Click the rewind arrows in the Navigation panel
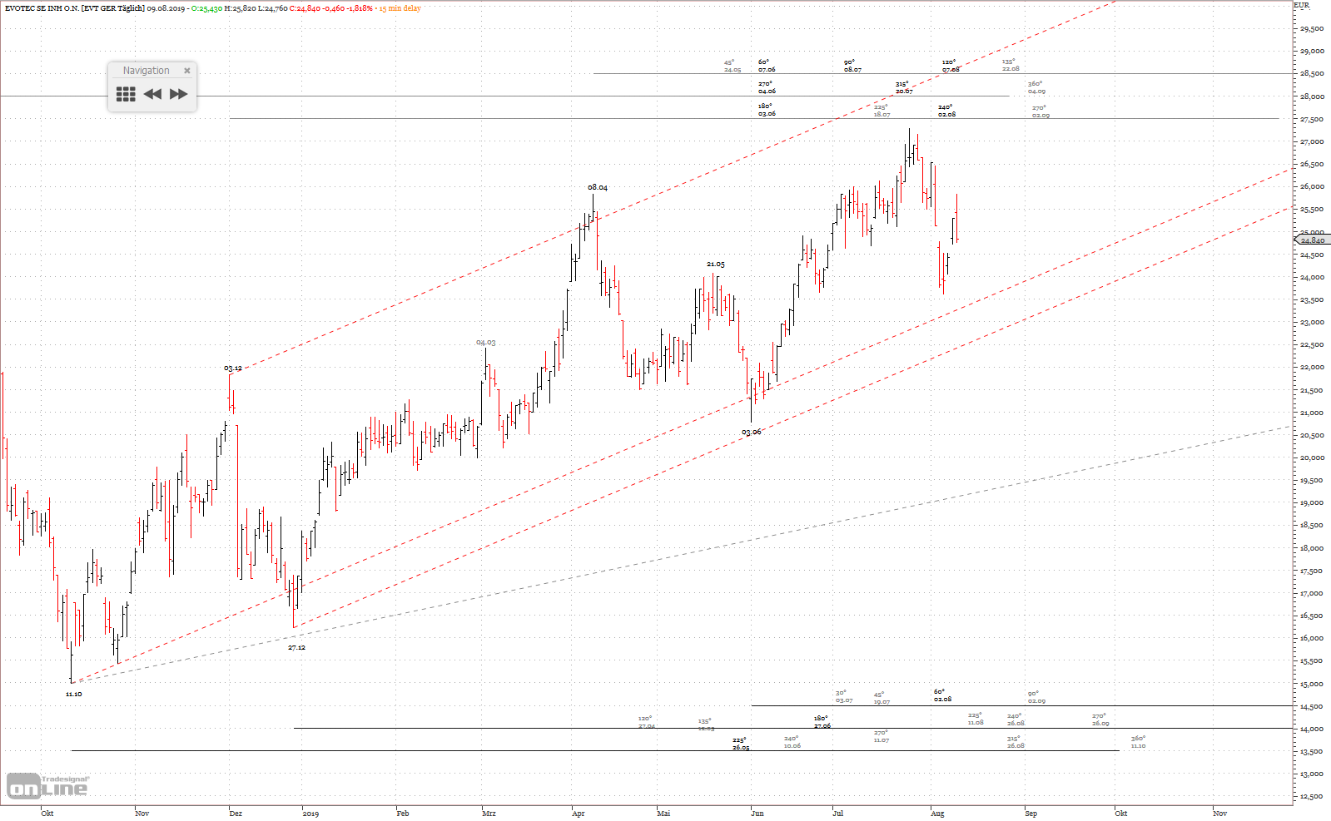This screenshot has height=821, width=1331. 152,94
